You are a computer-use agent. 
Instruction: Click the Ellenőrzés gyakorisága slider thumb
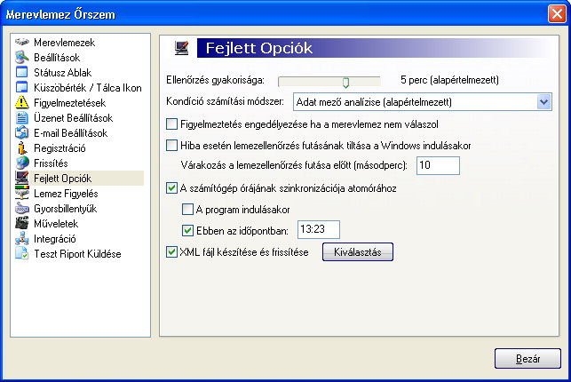(x=345, y=83)
